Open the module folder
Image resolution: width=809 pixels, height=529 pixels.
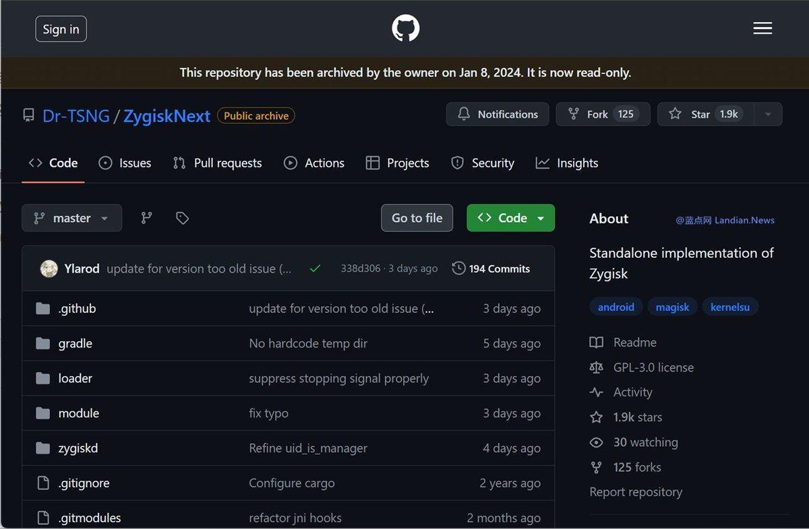point(79,413)
